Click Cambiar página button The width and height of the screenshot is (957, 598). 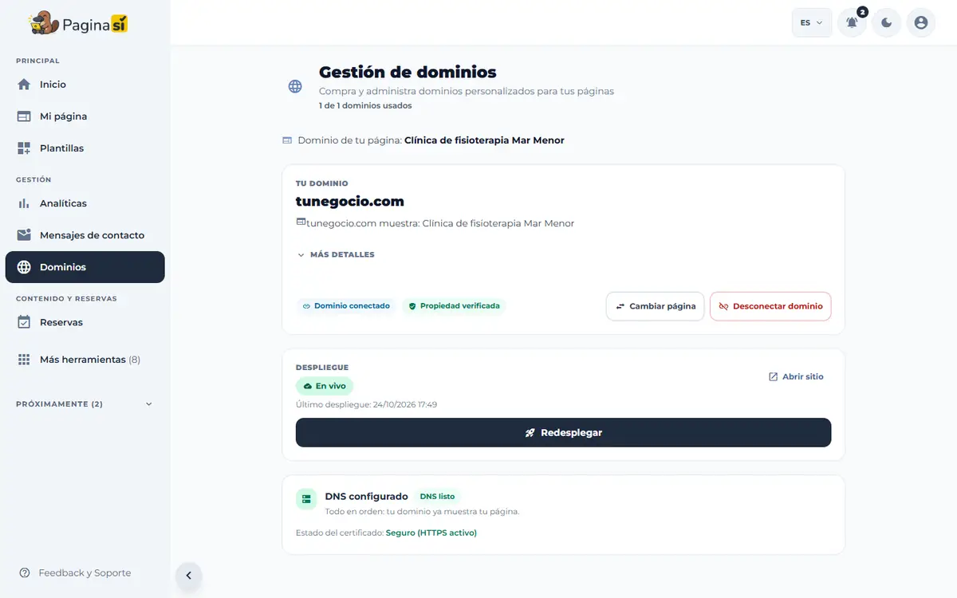[655, 306]
